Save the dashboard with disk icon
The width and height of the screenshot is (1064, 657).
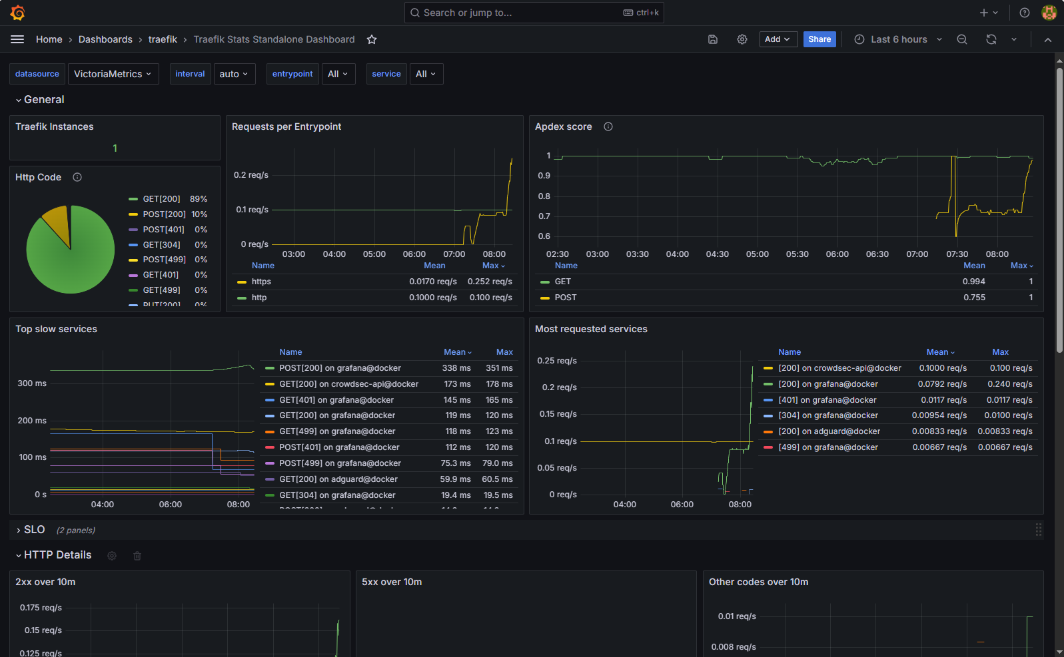(713, 39)
